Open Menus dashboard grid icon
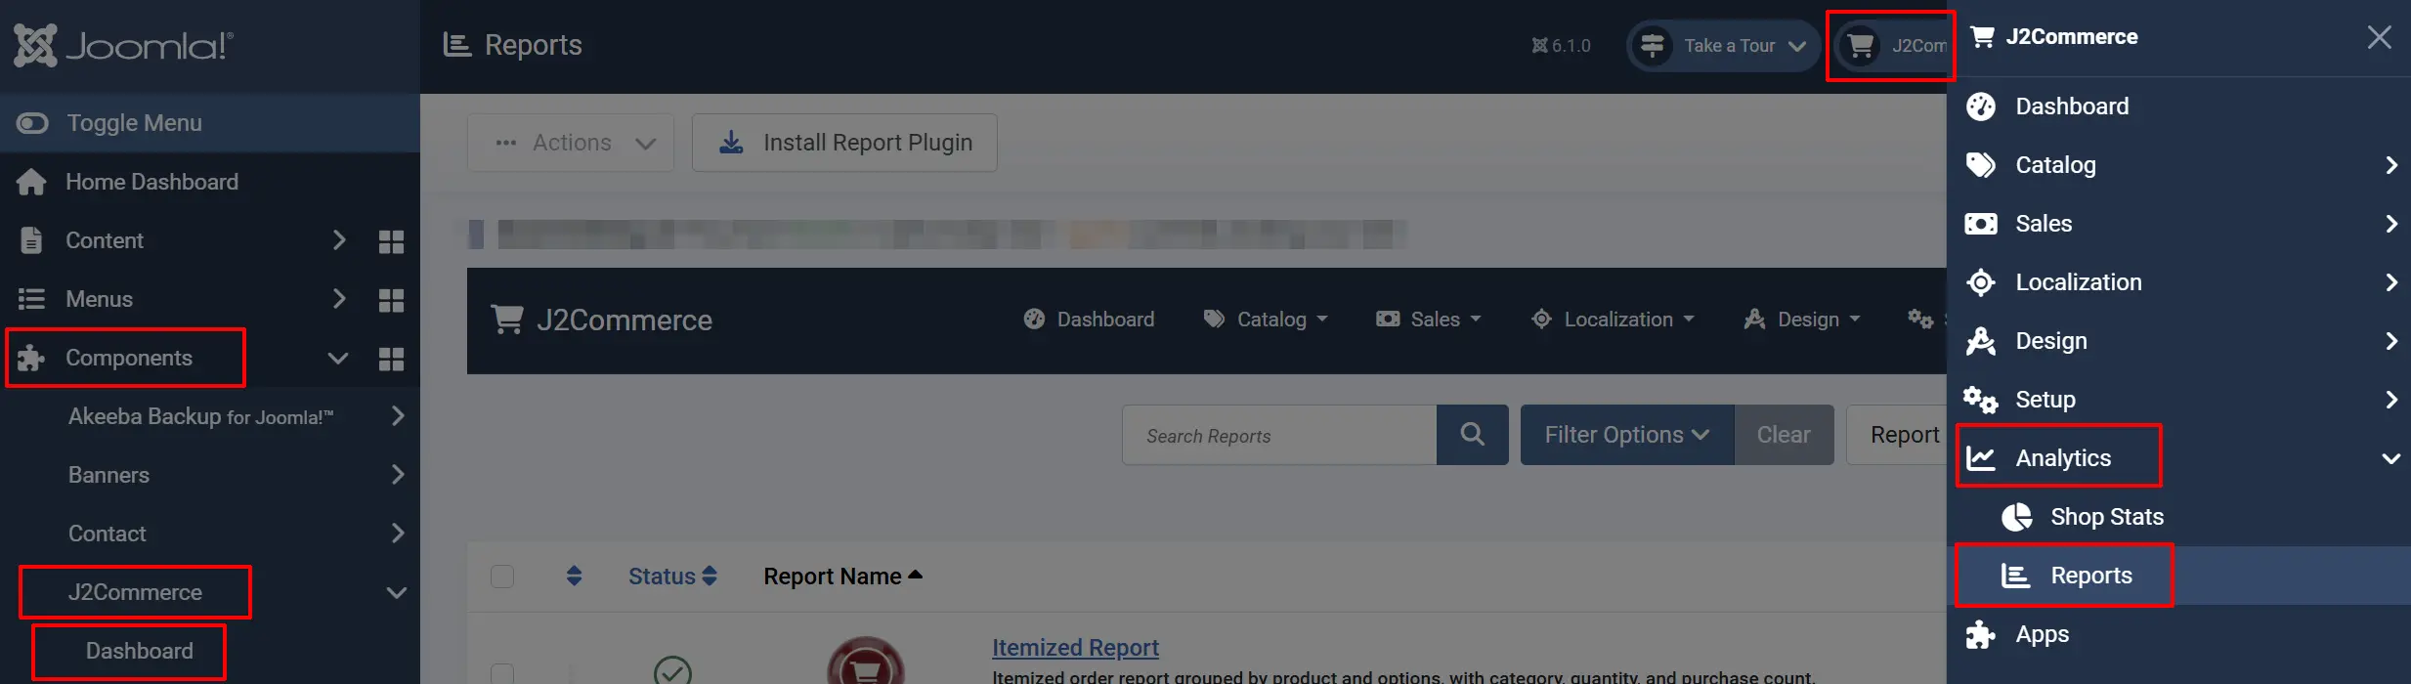Viewport: 2411px width, 684px height. 391,300
